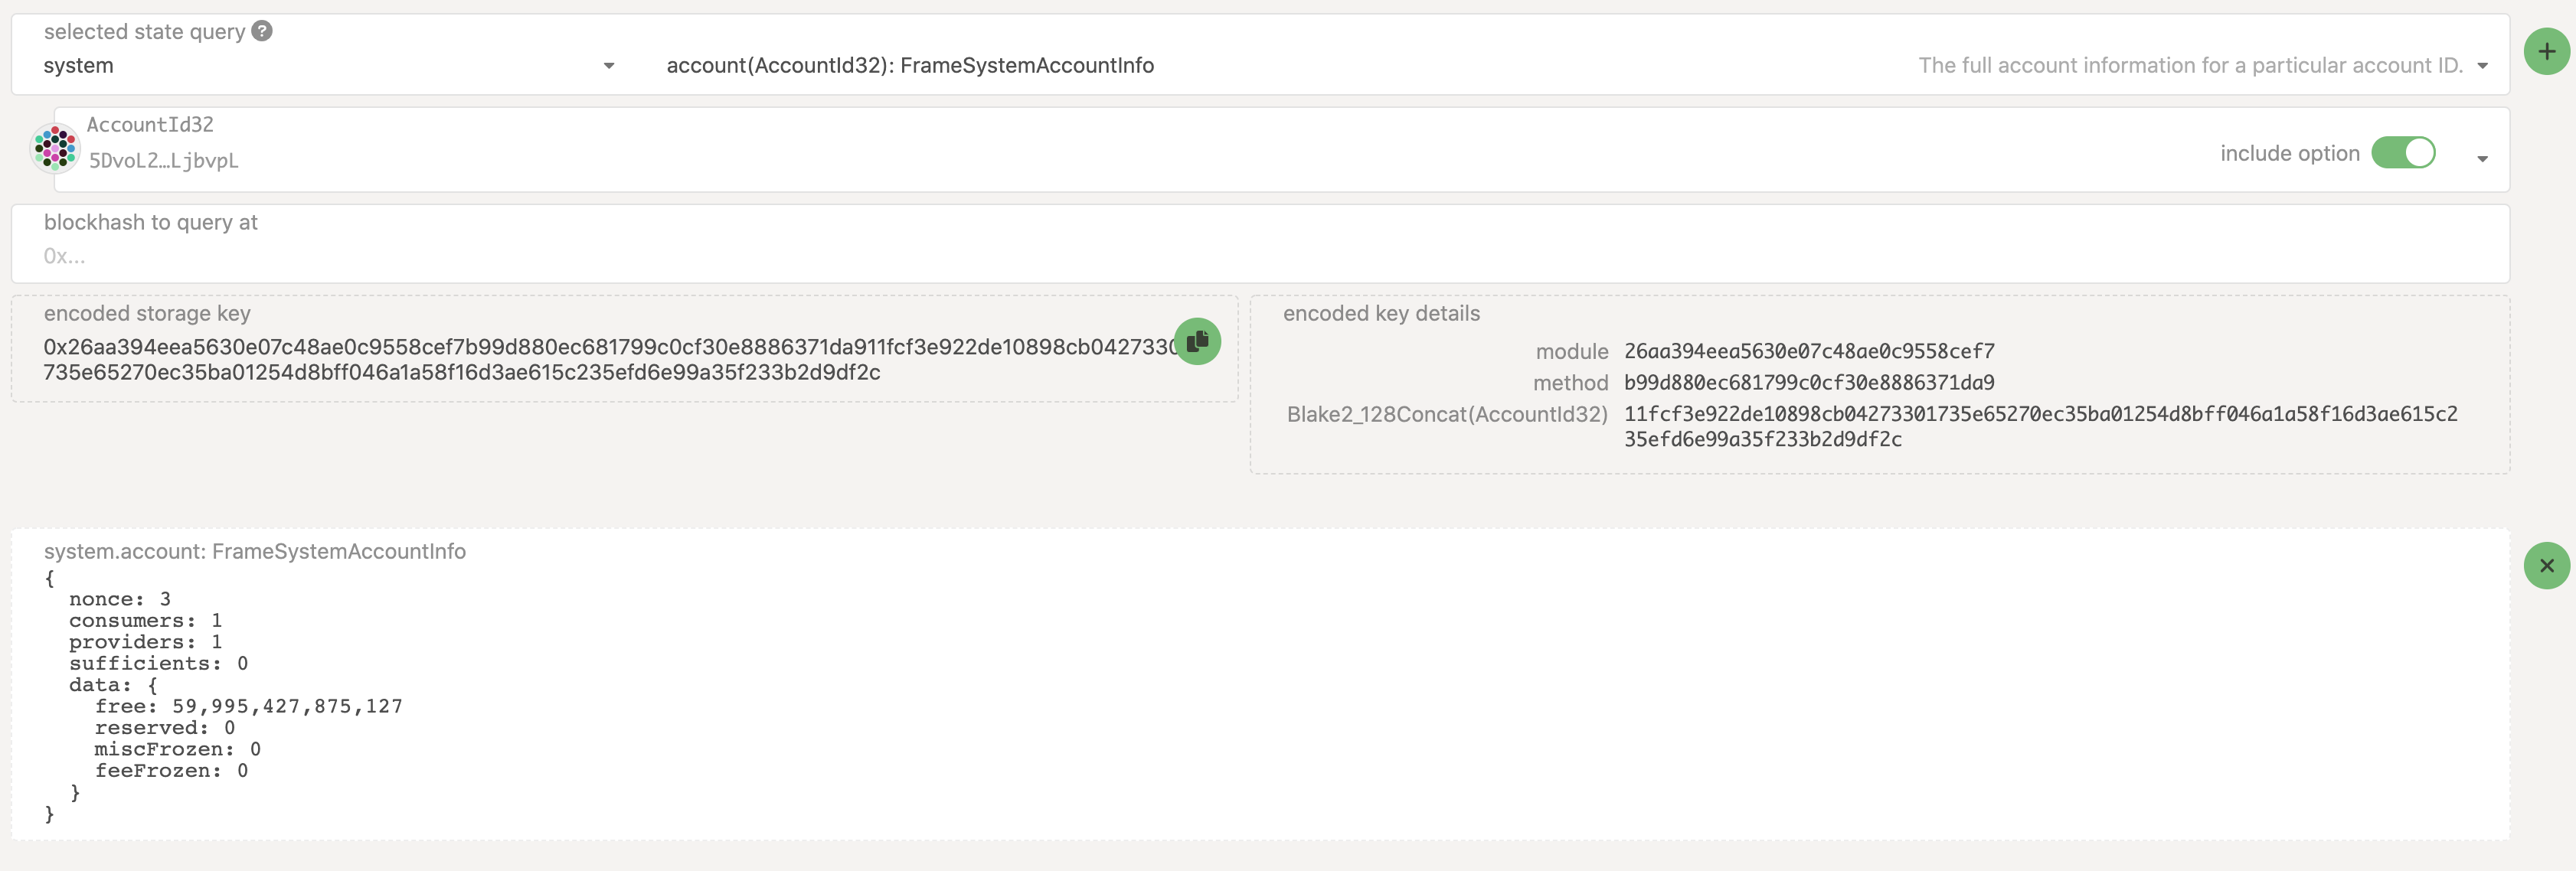The image size is (2576, 871).
Task: Click the providers: 1 line
Action: pyautogui.click(x=145, y=642)
